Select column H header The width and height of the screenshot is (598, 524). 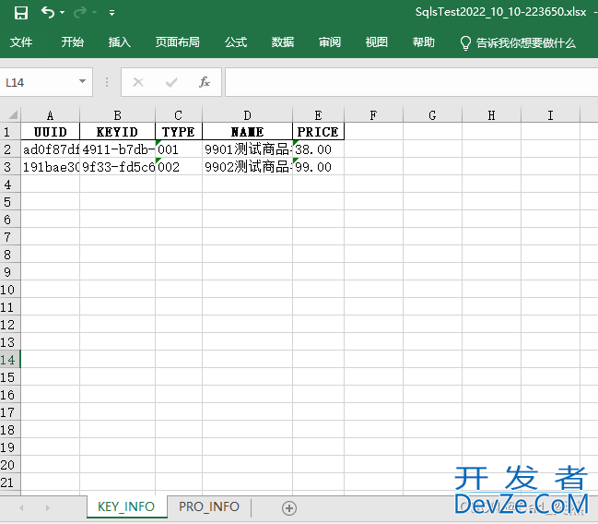click(x=492, y=115)
